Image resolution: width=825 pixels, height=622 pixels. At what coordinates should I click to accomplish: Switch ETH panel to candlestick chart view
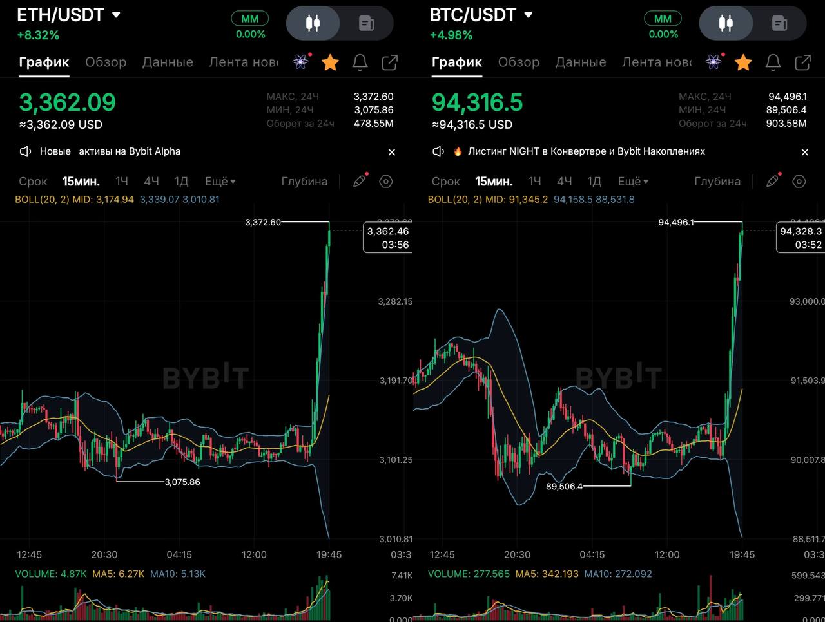[x=313, y=24]
